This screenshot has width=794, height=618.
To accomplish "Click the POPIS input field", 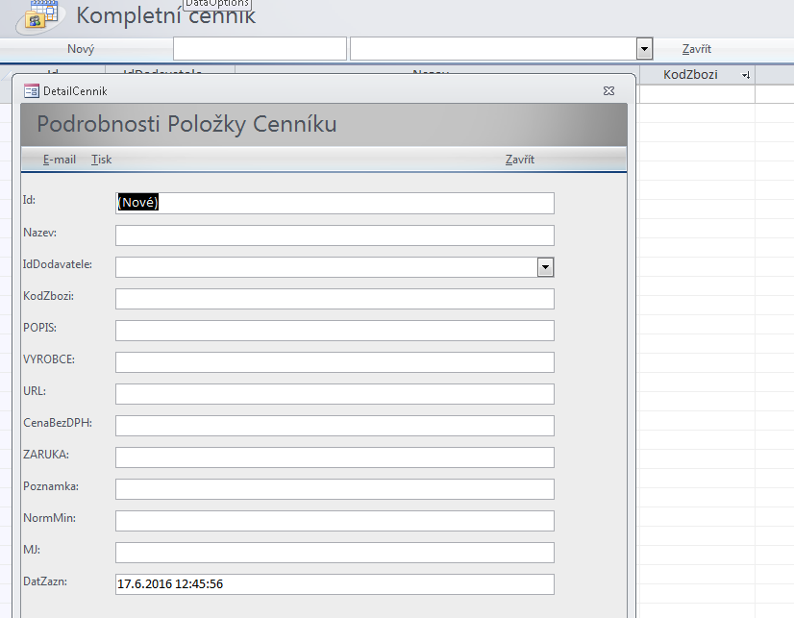I will click(334, 331).
